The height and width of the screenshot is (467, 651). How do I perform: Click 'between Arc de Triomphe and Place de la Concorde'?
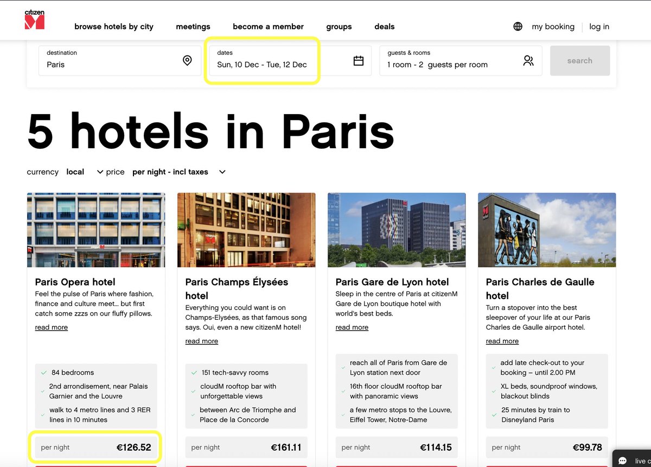(x=248, y=415)
